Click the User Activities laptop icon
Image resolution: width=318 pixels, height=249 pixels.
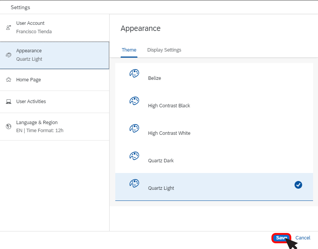8,102
